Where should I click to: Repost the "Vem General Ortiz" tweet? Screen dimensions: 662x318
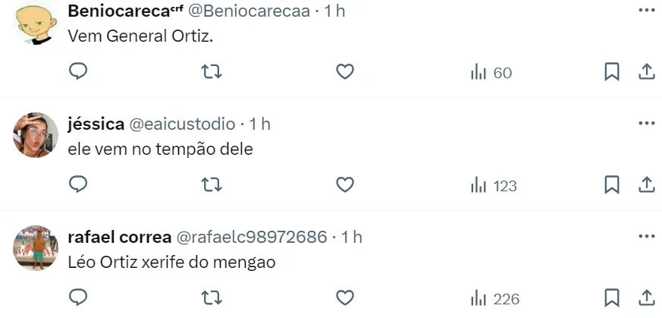[x=211, y=72]
